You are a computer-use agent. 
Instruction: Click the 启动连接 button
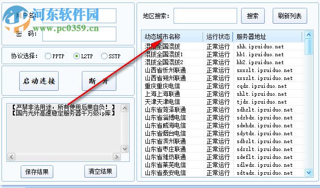coord(39,81)
